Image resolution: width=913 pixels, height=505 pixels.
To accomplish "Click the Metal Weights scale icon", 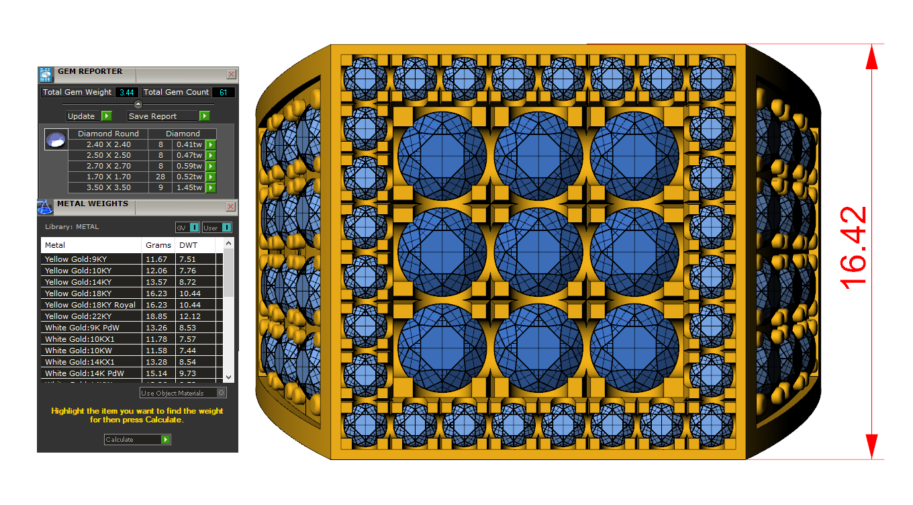I will (x=45, y=206).
